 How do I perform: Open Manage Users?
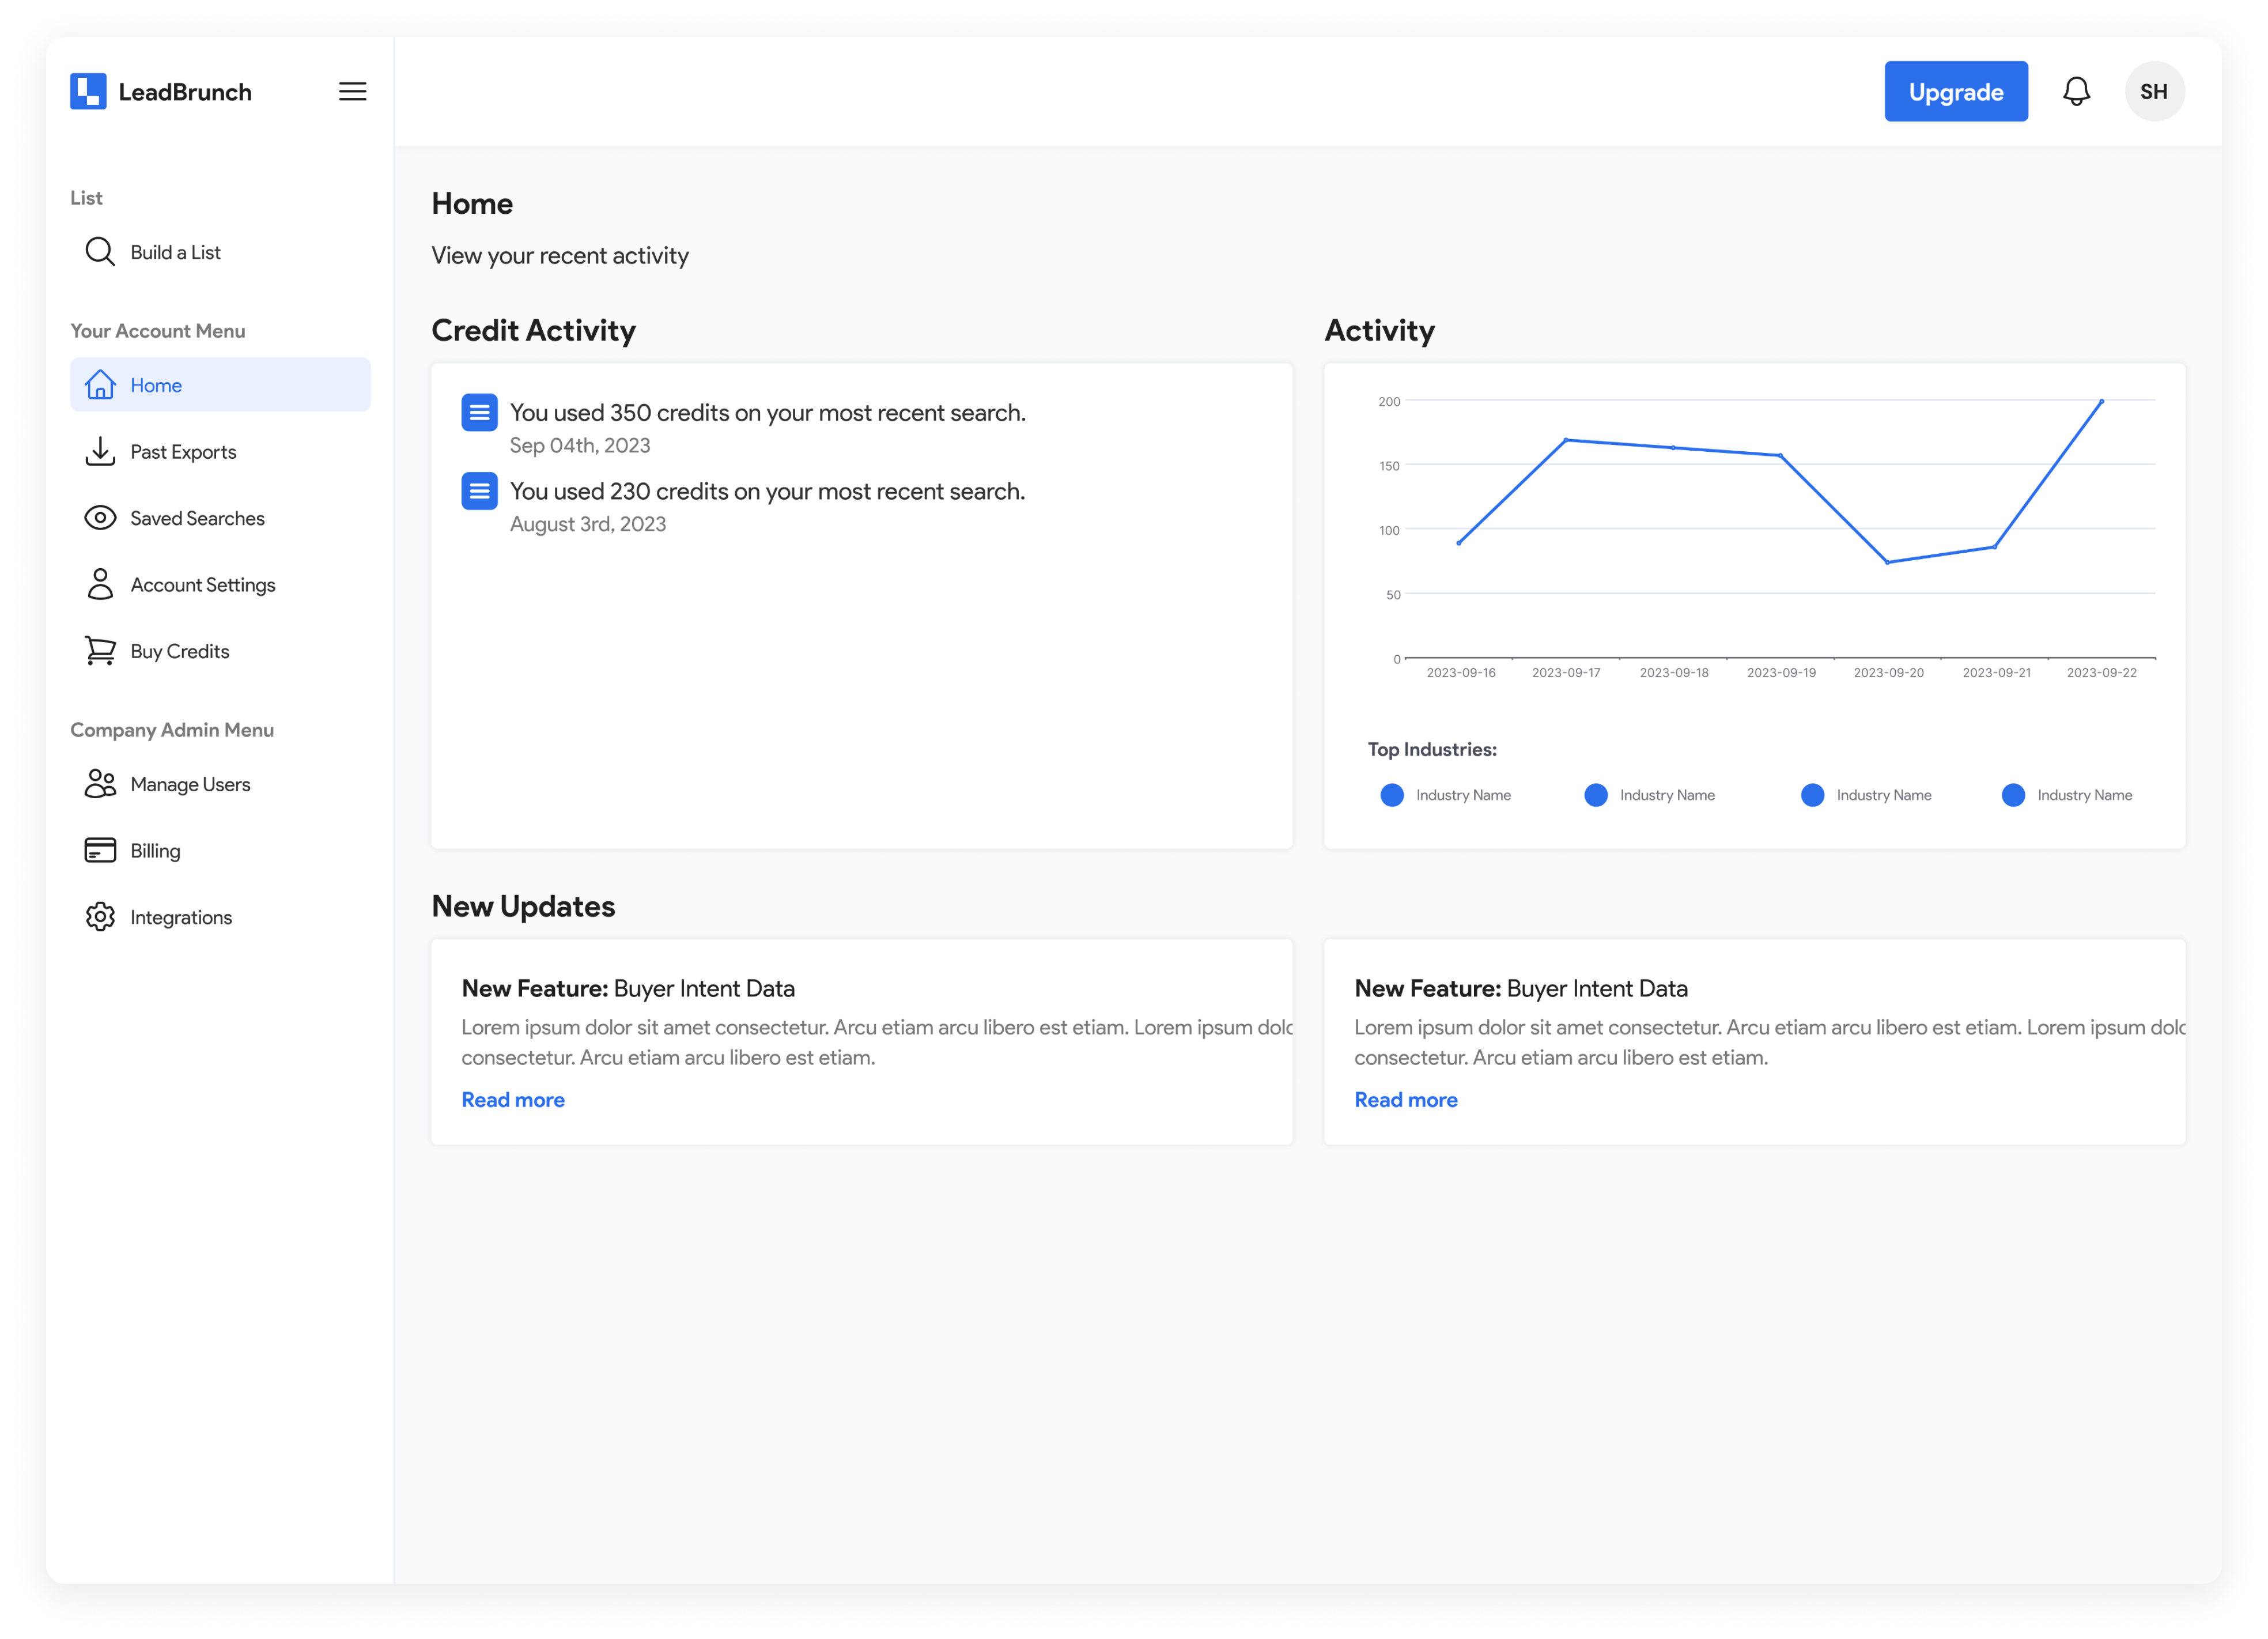[x=220, y=784]
